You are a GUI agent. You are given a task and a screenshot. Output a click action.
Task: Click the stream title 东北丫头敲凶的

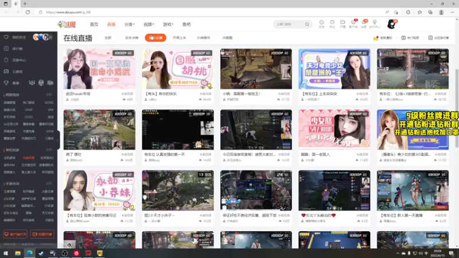[318, 216]
